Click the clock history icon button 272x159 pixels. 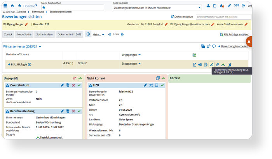[x=88, y=34]
